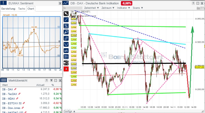The width and height of the screenshot is (205, 113).
Task: Select the curve arc drawing tool
Action: (66, 44)
